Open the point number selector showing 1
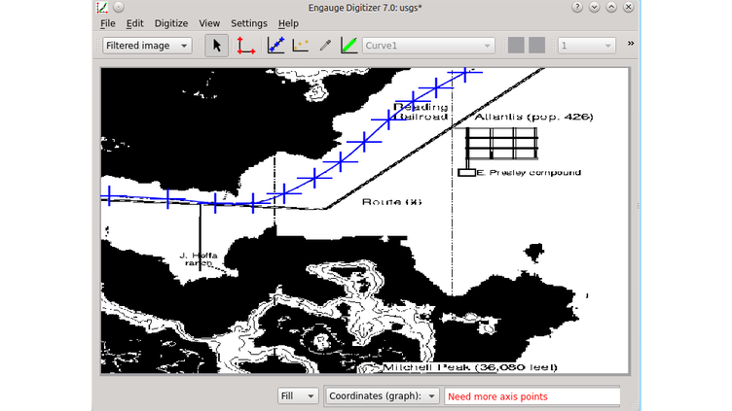732x411 pixels. click(586, 46)
